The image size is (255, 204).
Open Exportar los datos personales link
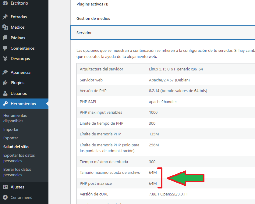tap(19, 158)
